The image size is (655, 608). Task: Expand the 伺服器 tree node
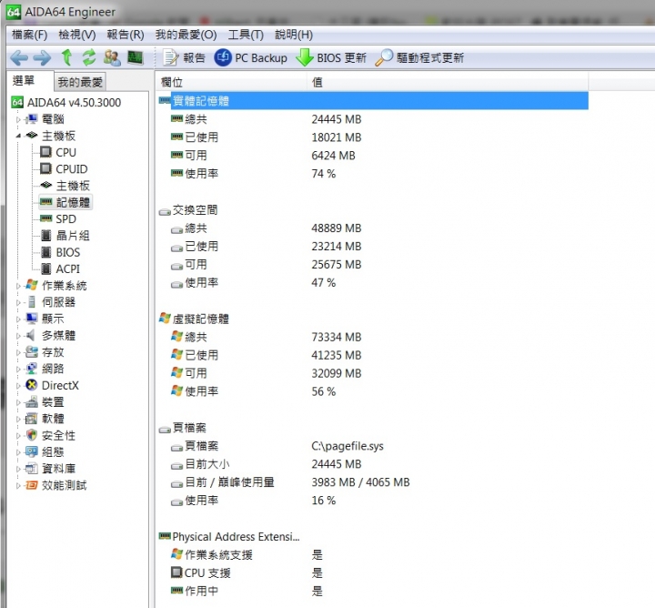18,302
